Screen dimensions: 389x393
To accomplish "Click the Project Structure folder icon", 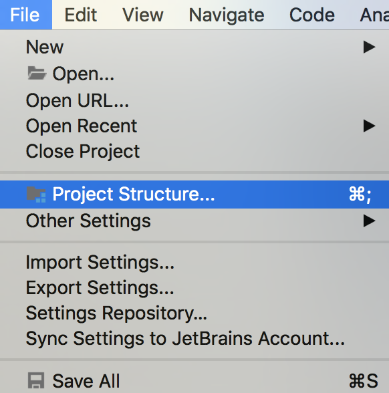I will (x=36, y=194).
